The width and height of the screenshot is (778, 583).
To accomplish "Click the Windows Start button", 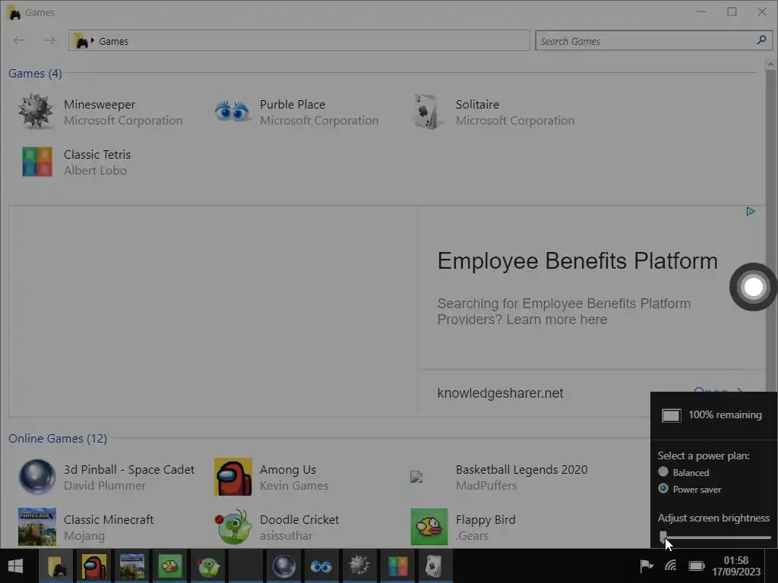I will (x=15, y=566).
